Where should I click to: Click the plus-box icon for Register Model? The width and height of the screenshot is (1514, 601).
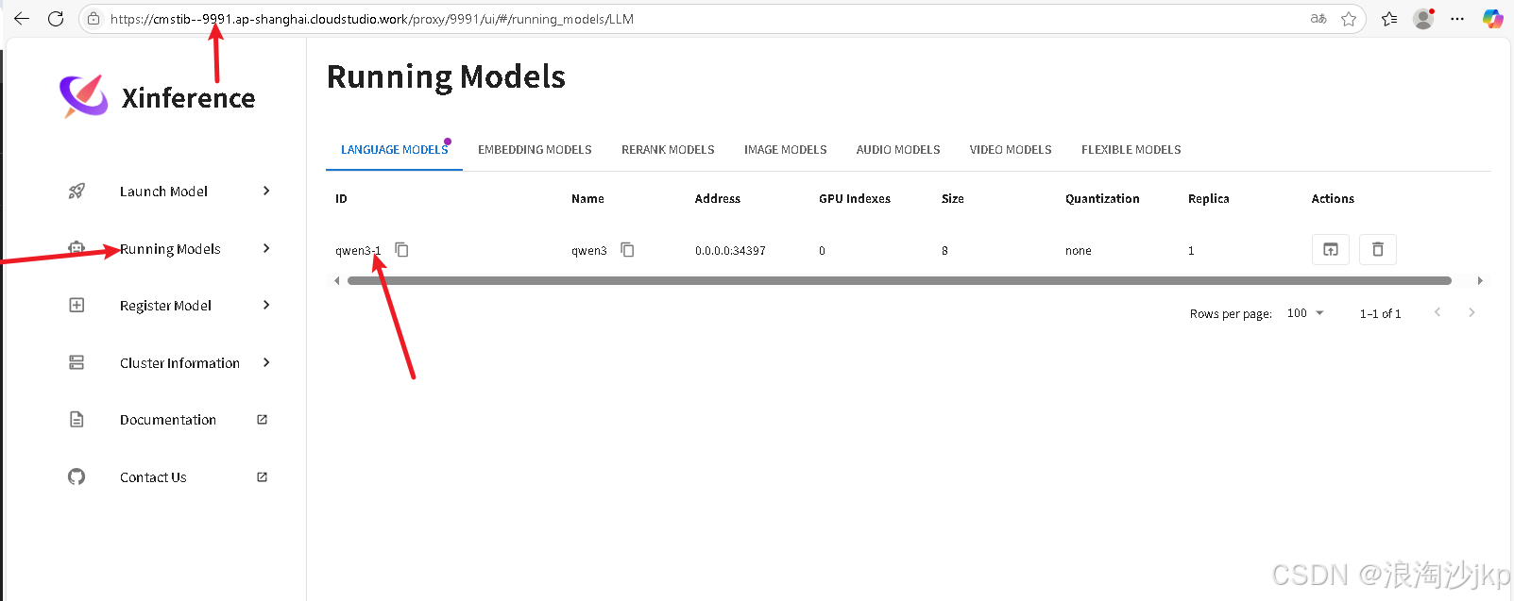click(x=77, y=305)
